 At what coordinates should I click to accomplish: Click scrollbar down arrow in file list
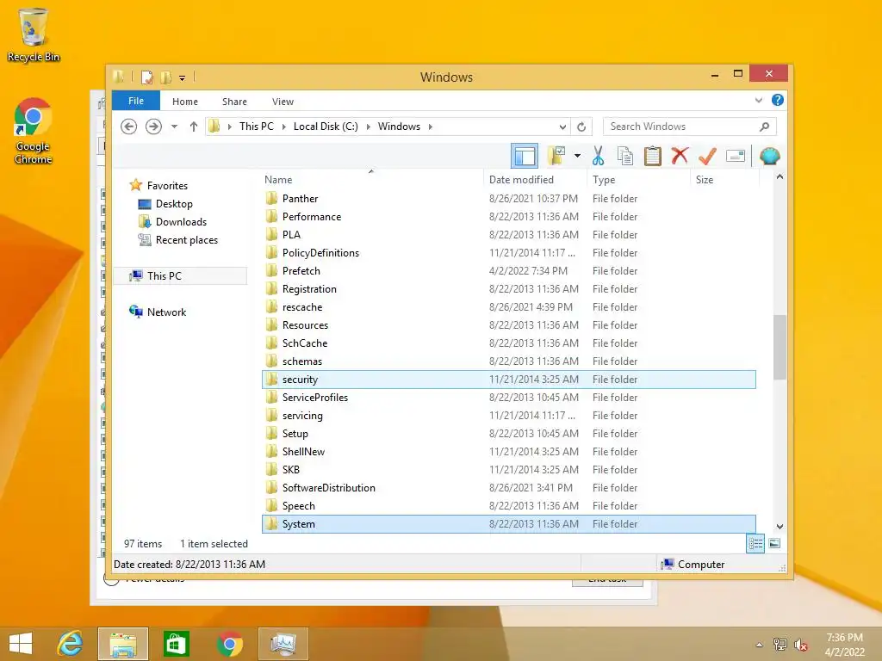780,527
